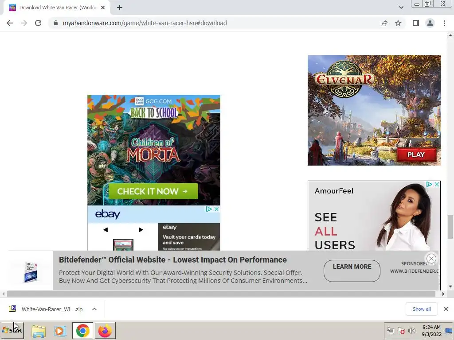Open the Chrome side panel
This screenshot has height=340, width=454.
416,23
